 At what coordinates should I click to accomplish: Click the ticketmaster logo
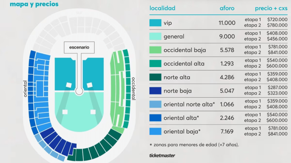pos(162,155)
